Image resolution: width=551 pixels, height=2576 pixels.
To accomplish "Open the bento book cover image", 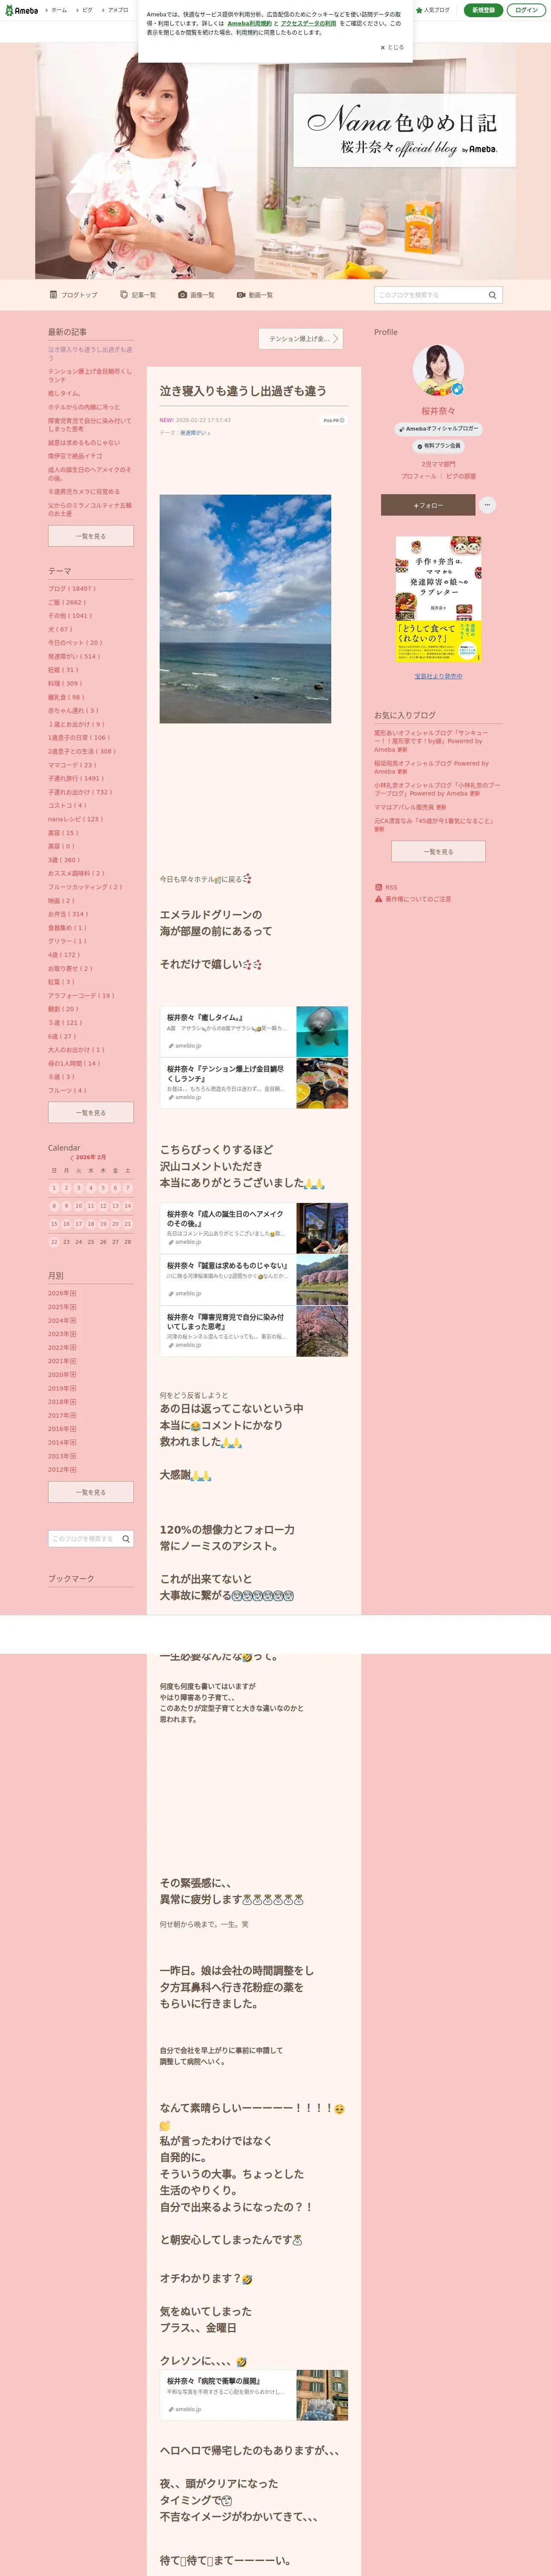I will 438,599.
